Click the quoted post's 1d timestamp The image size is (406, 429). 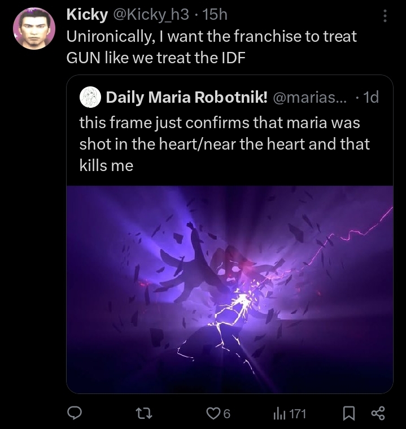coord(370,98)
